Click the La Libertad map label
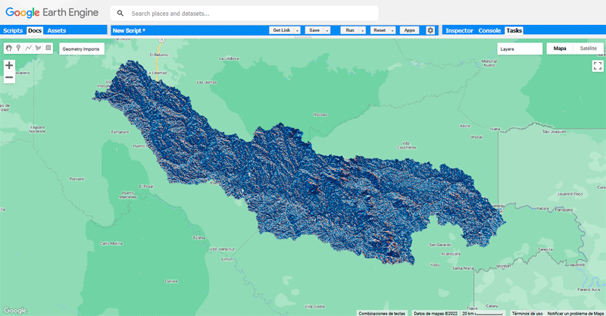 [157, 73]
